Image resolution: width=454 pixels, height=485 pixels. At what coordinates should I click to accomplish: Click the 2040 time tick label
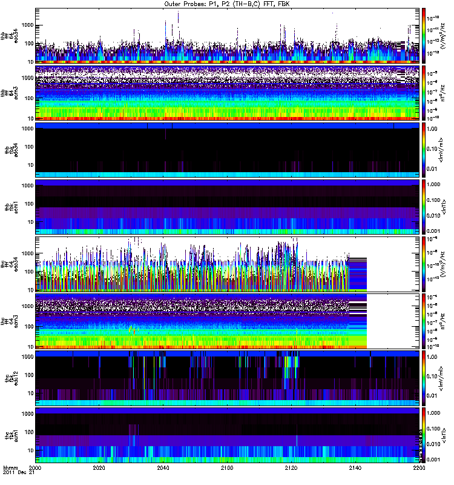(163, 469)
